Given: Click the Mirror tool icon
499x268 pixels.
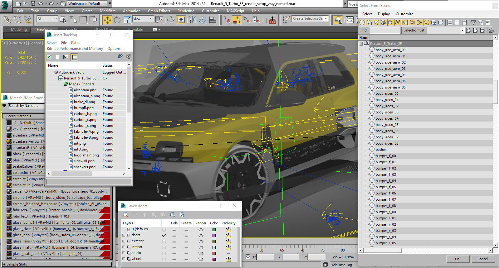Looking at the screenshot, I should coord(193,20).
